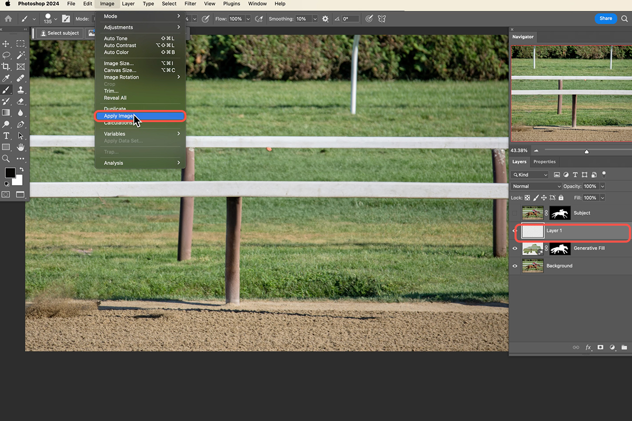
Task: Choose the Eraser tool
Action: pyautogui.click(x=21, y=101)
